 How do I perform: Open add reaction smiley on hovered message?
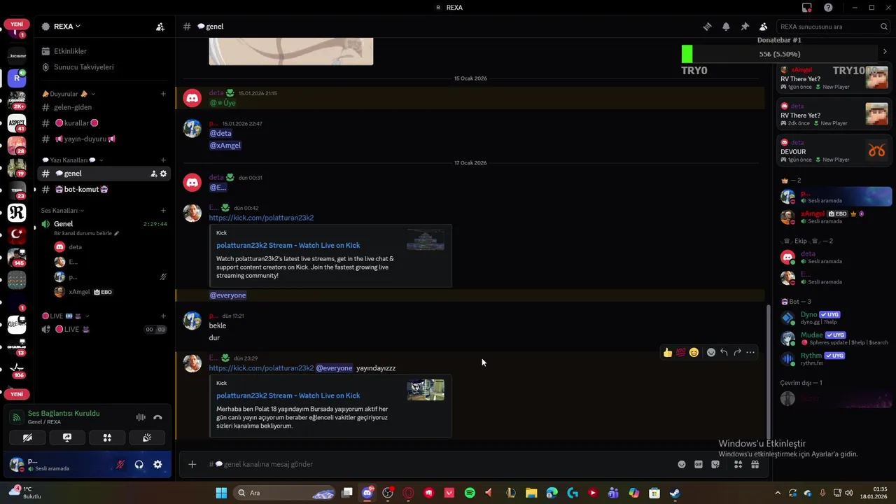click(x=711, y=352)
